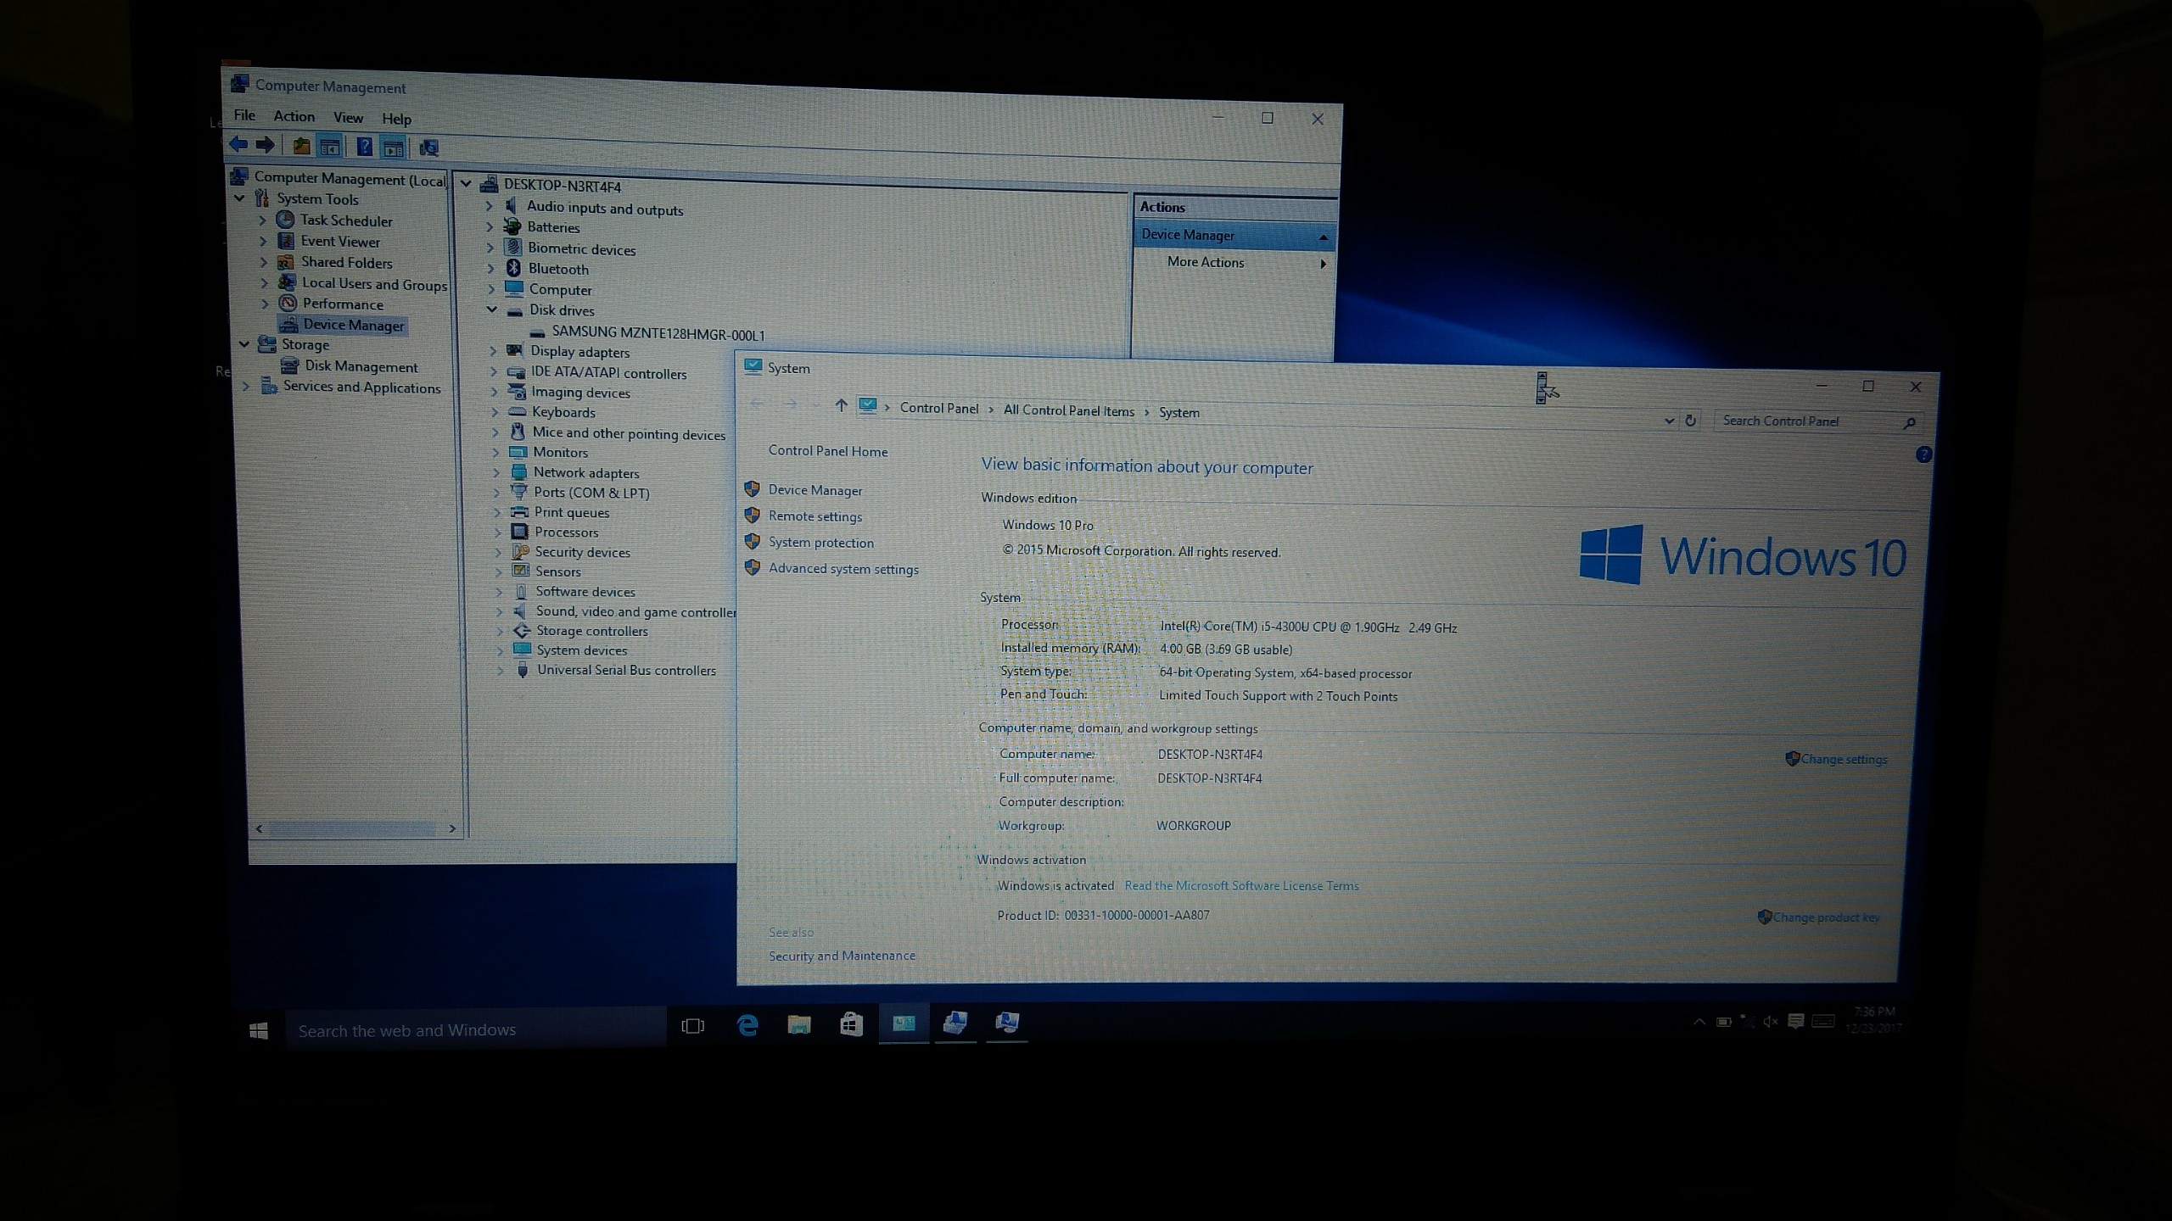This screenshot has height=1221, width=2172.
Task: Collapse the System Tools tree node
Action: 240,198
